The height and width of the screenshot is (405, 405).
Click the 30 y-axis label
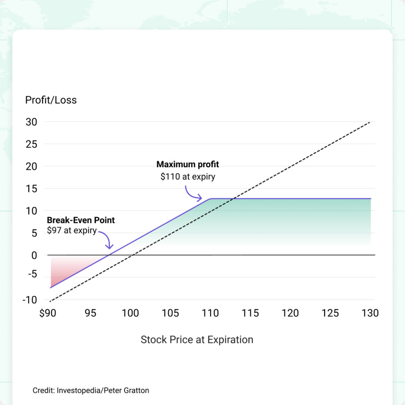pos(31,122)
